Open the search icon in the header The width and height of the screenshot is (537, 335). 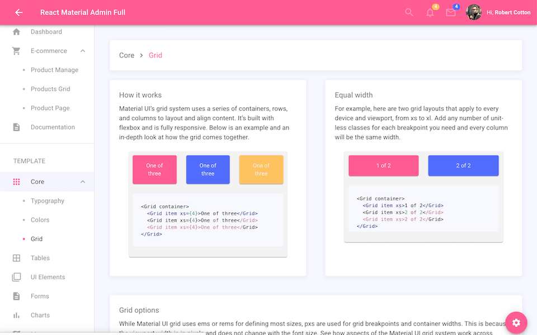[409, 12]
